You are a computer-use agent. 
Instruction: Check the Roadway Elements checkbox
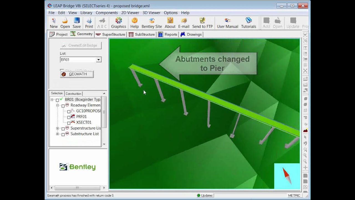(63, 106)
